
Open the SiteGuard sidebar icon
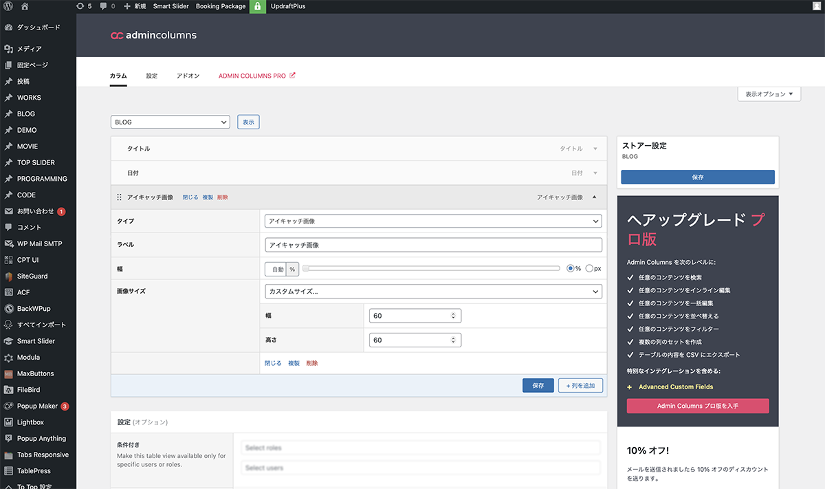(8, 276)
